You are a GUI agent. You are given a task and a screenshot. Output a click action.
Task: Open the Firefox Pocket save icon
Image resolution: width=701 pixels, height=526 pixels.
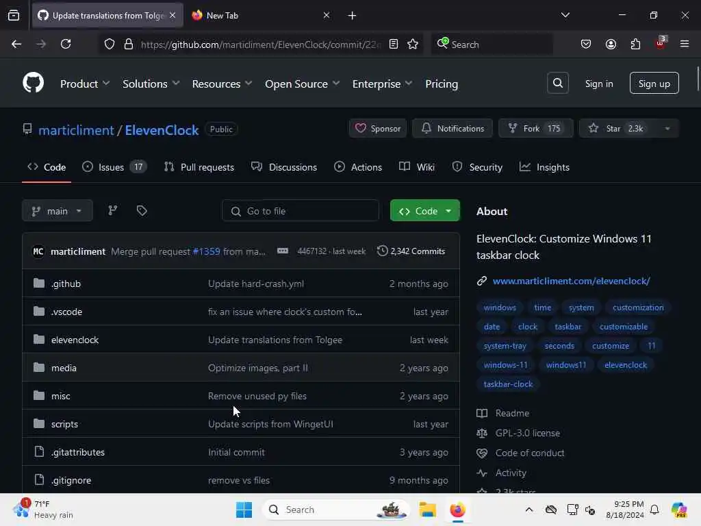[586, 44]
